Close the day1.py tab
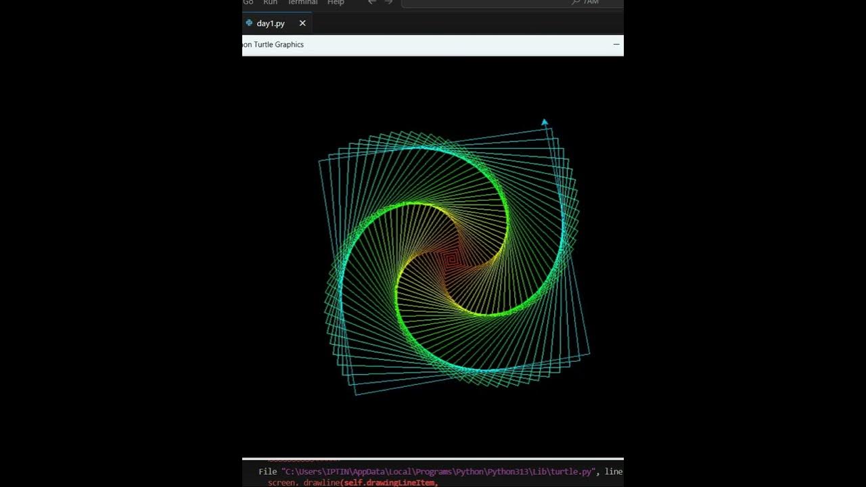 [x=302, y=23]
